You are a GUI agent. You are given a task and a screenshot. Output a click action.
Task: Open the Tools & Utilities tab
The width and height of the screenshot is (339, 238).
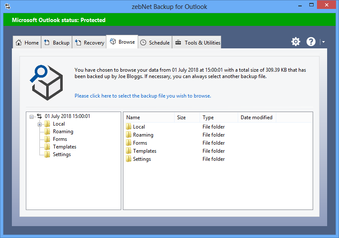pyautogui.click(x=197, y=42)
